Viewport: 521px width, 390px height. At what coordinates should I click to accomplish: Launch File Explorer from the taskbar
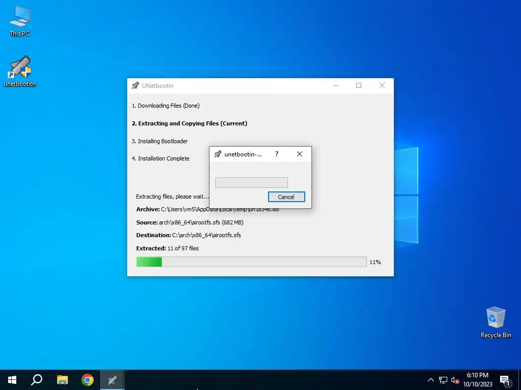(62, 380)
